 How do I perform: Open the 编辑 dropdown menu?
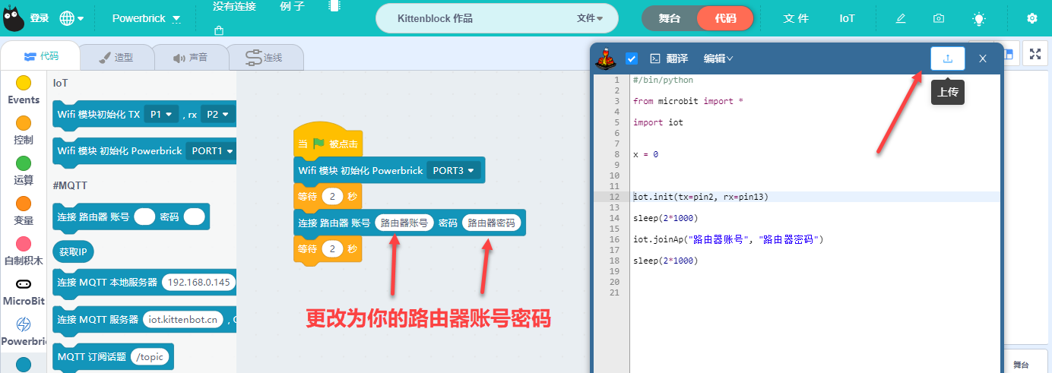coord(718,58)
